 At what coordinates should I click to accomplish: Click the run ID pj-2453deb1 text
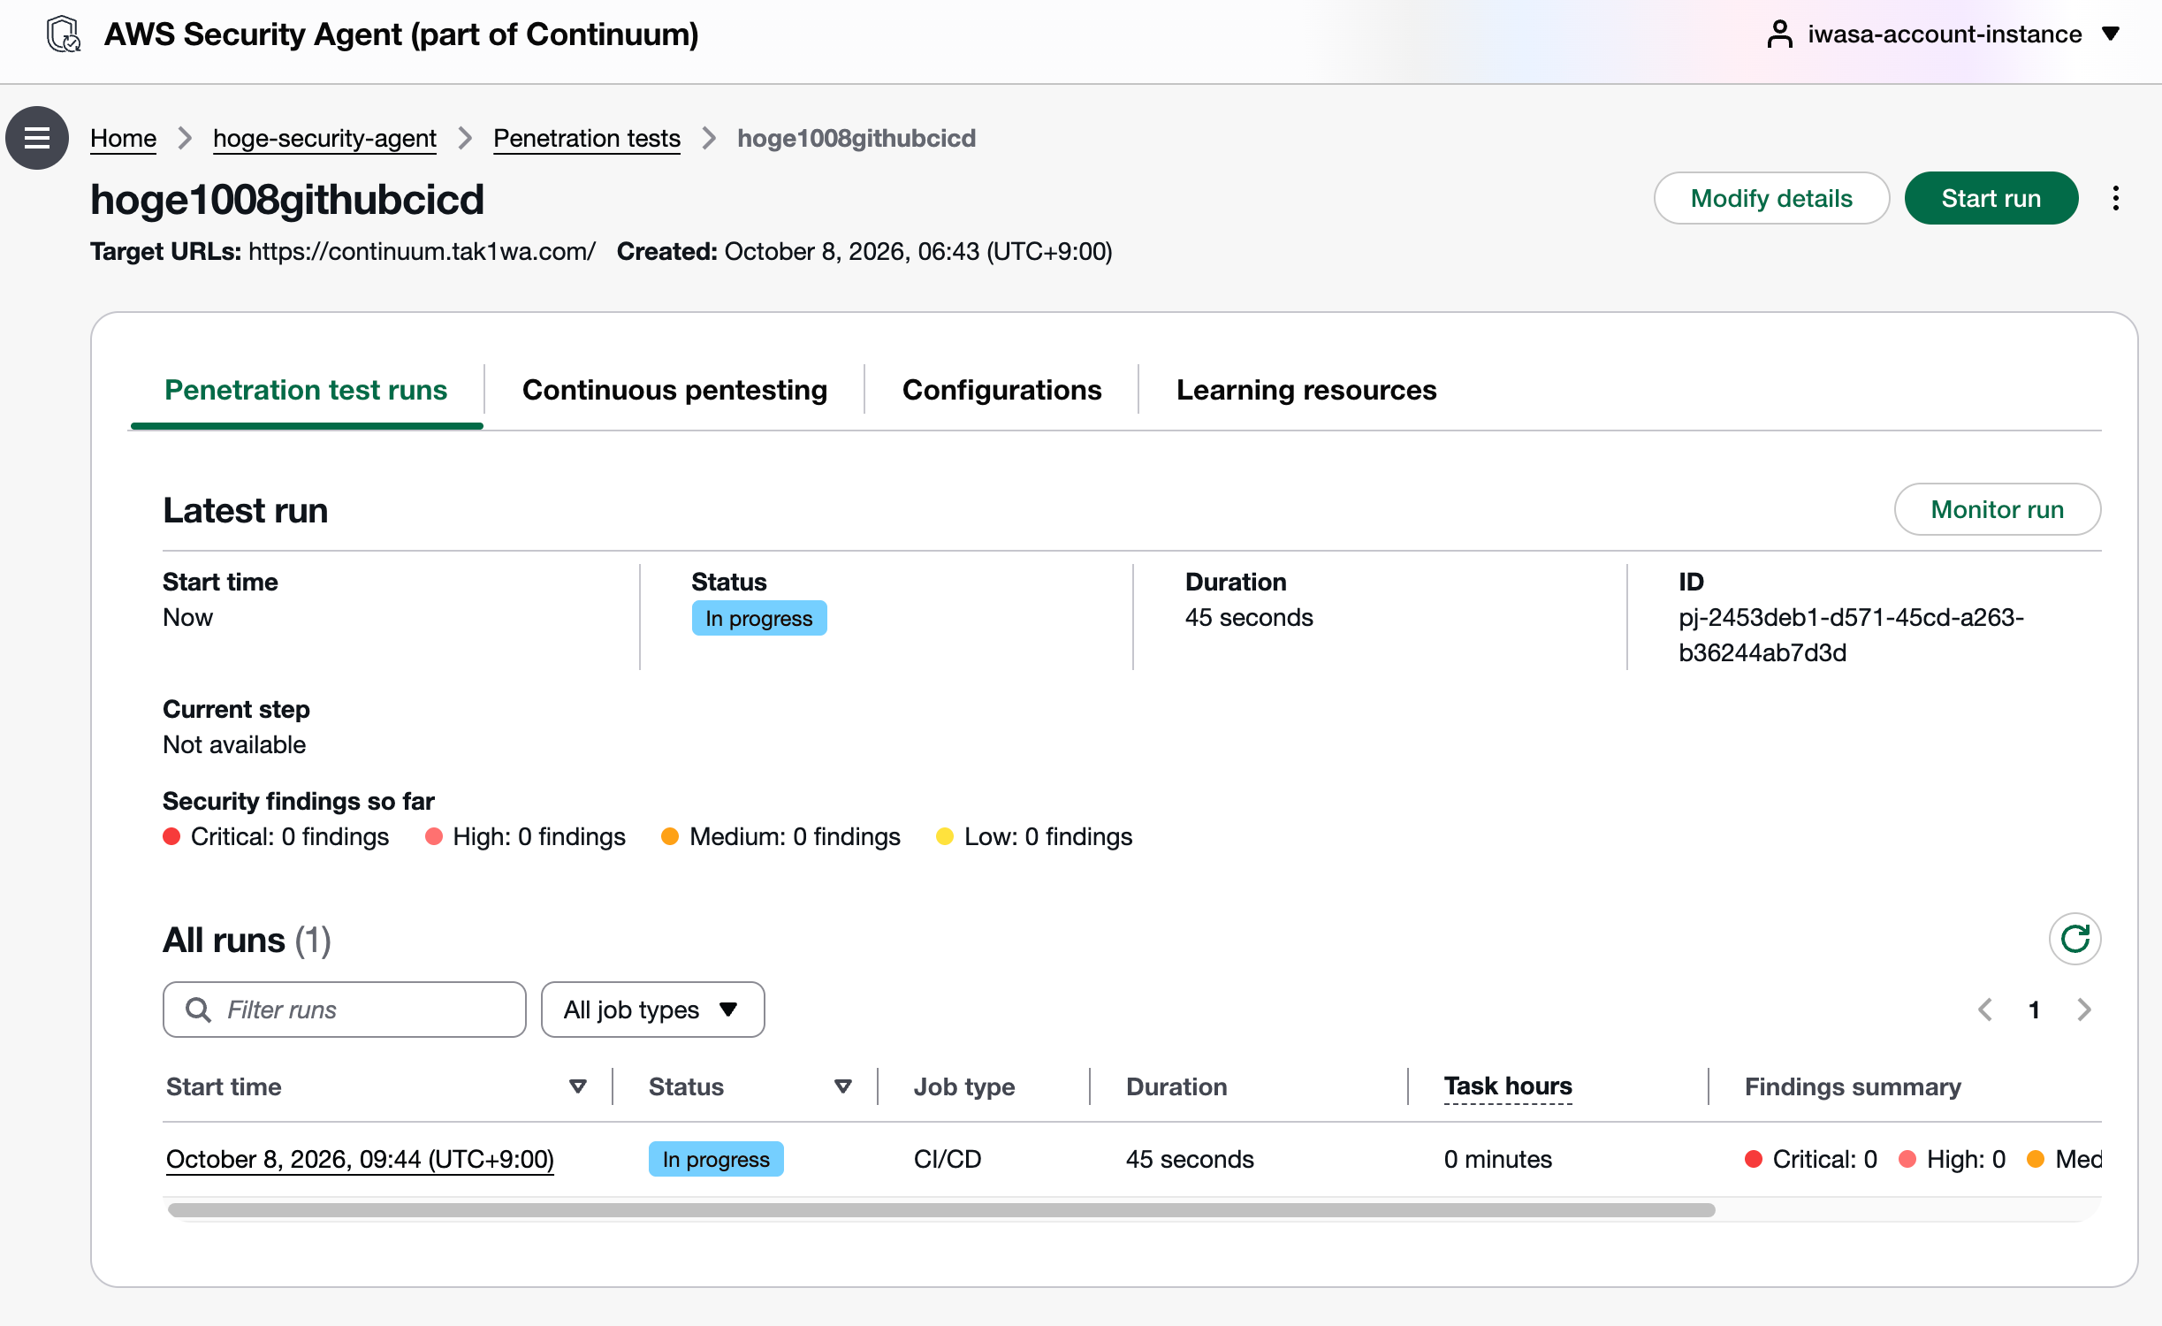(1851, 635)
